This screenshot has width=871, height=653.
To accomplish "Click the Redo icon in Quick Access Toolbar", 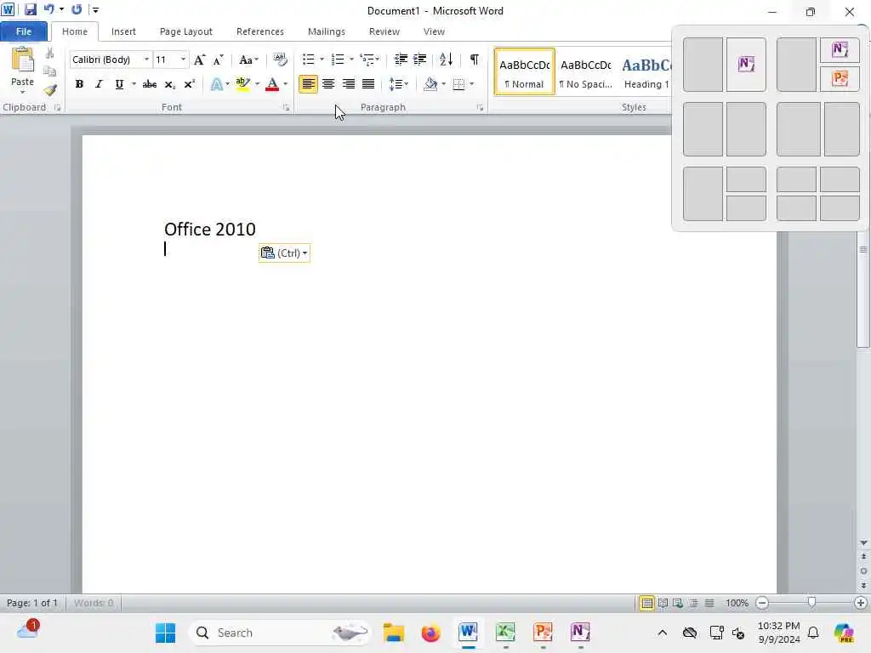I will pyautogui.click(x=77, y=9).
